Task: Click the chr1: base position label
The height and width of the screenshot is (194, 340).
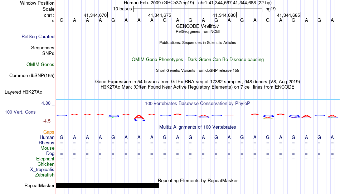Action: tap(49, 15)
